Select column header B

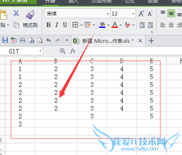pos(56,61)
